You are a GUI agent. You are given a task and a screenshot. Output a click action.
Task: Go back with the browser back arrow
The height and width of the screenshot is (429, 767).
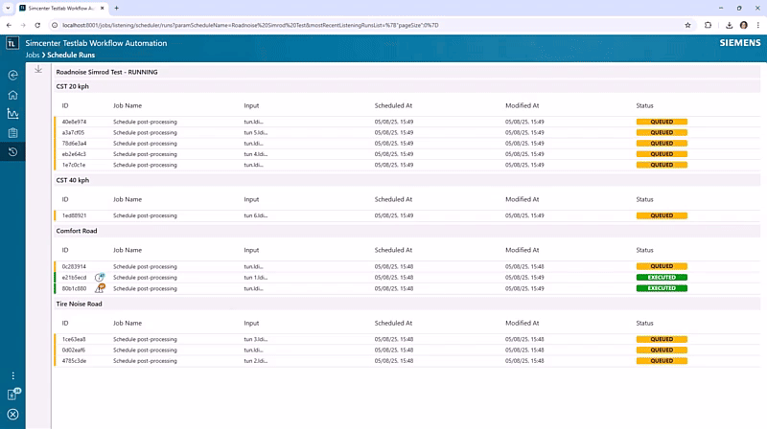tap(9, 25)
